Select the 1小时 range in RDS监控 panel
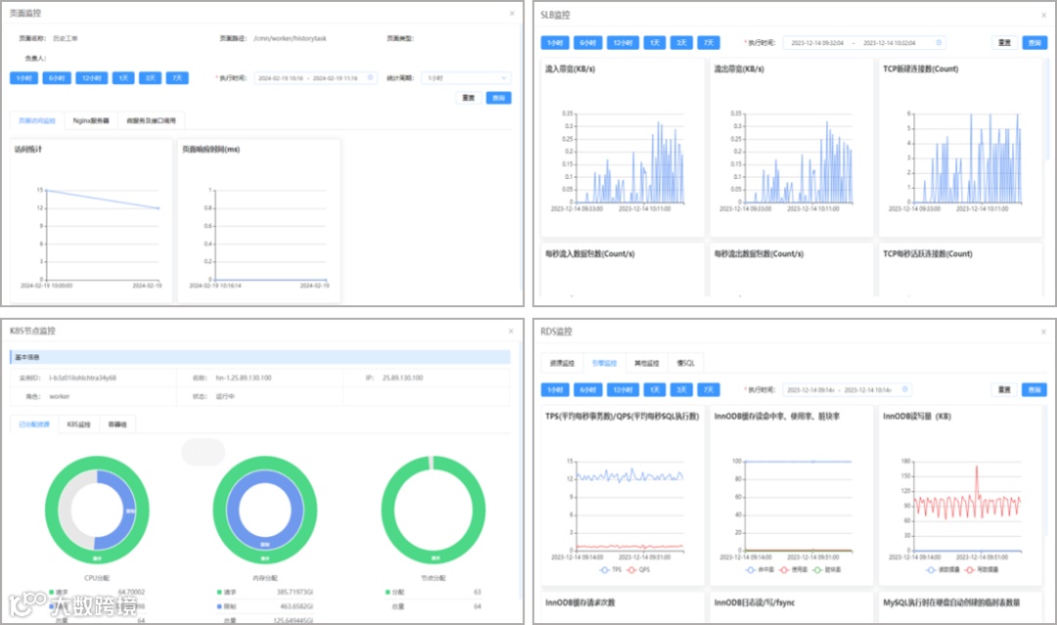The image size is (1057, 625). [555, 390]
